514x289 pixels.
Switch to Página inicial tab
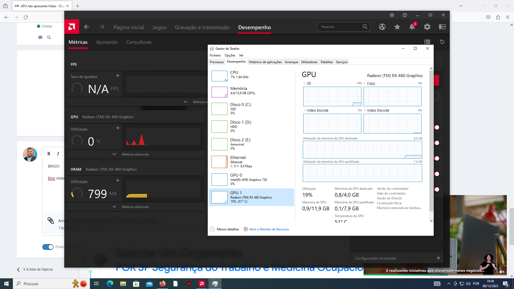129,27
